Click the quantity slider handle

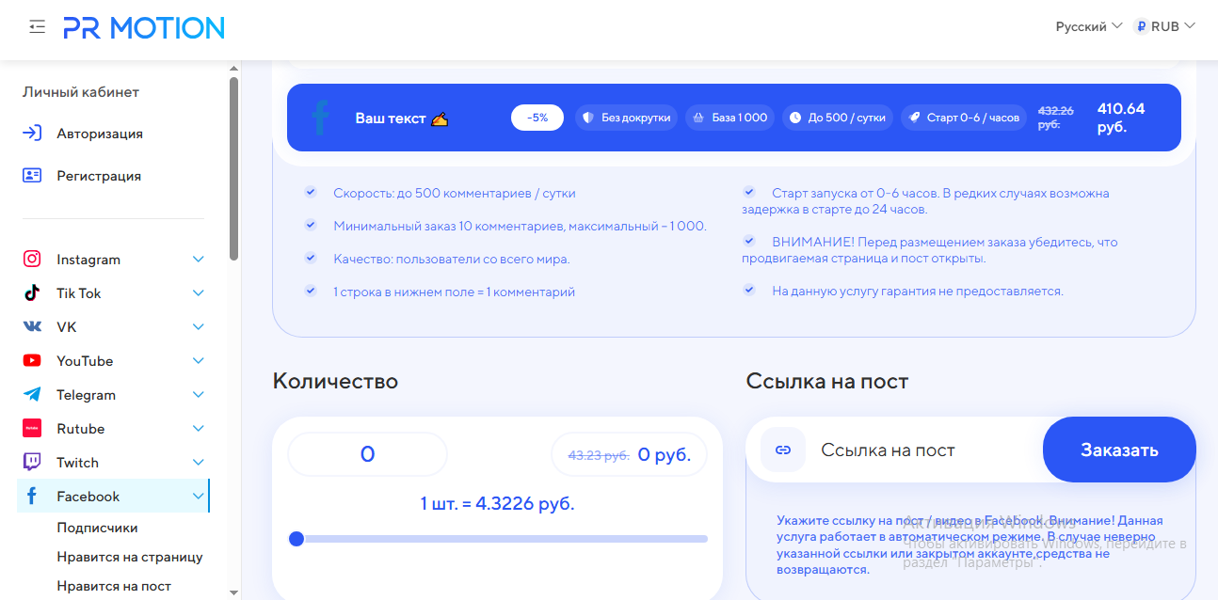(296, 539)
